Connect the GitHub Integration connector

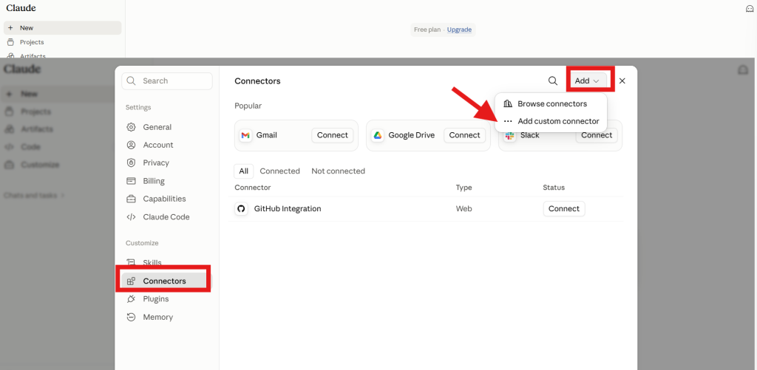coord(564,209)
